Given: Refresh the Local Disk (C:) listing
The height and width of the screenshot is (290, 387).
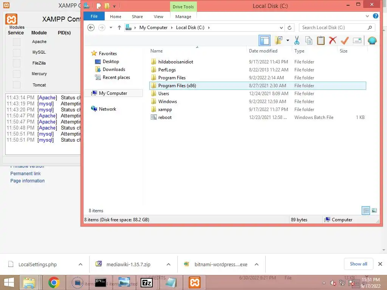Looking at the screenshot, I should (289, 28).
